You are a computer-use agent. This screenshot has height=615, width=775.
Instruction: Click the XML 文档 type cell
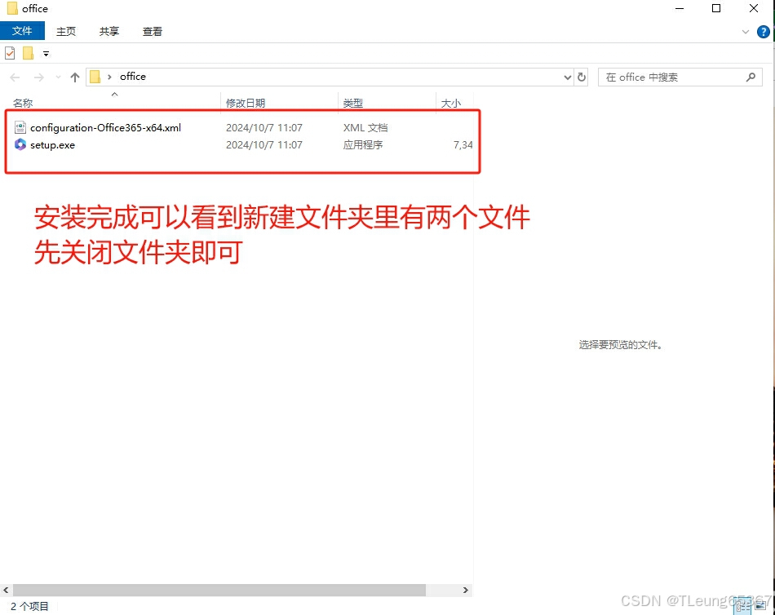tap(365, 127)
